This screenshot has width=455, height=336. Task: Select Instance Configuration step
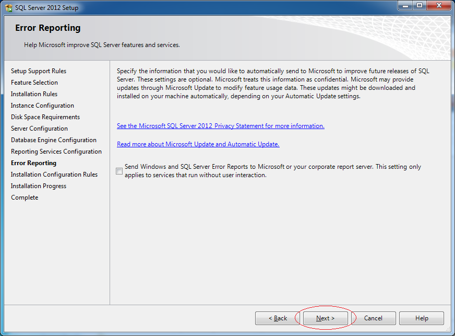[x=42, y=106]
